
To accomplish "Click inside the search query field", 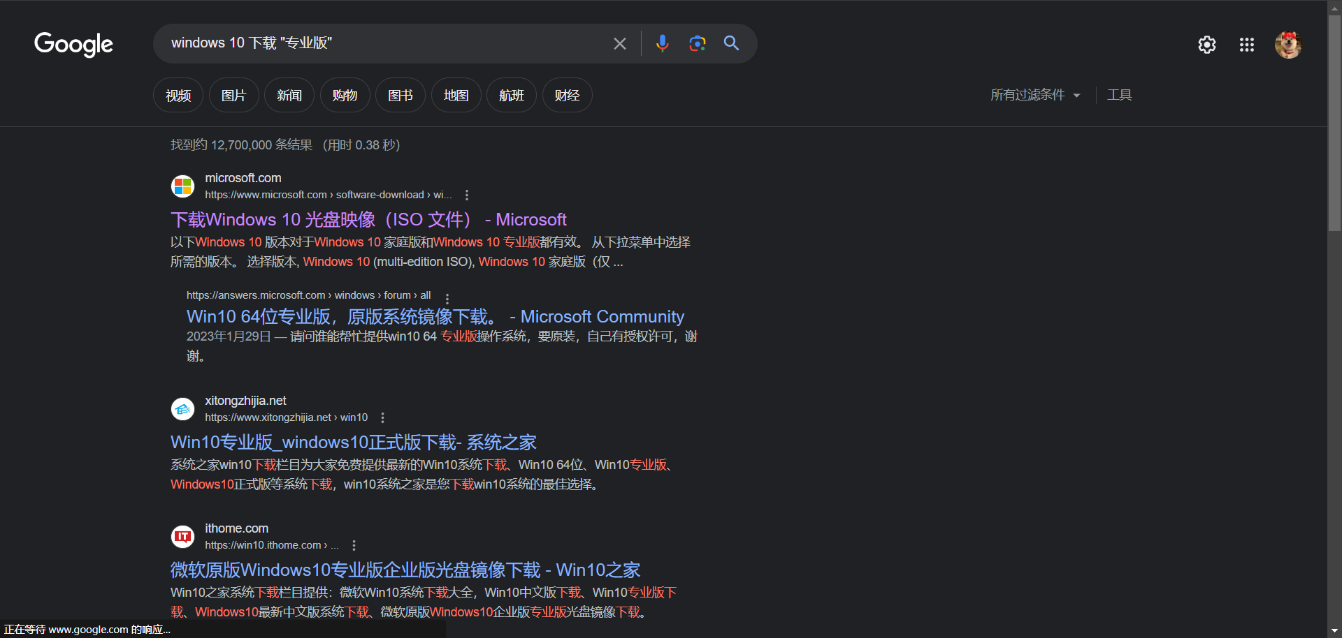I will coord(384,43).
